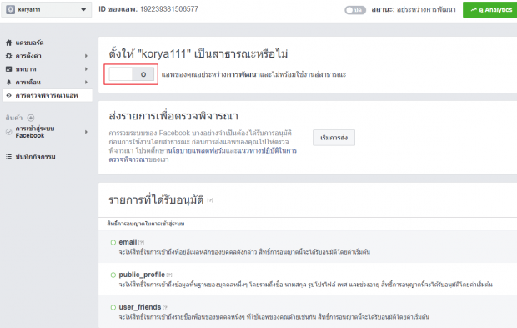The image size is (517, 328).
Task: Toggle the make korya111 public switch
Action: point(131,74)
